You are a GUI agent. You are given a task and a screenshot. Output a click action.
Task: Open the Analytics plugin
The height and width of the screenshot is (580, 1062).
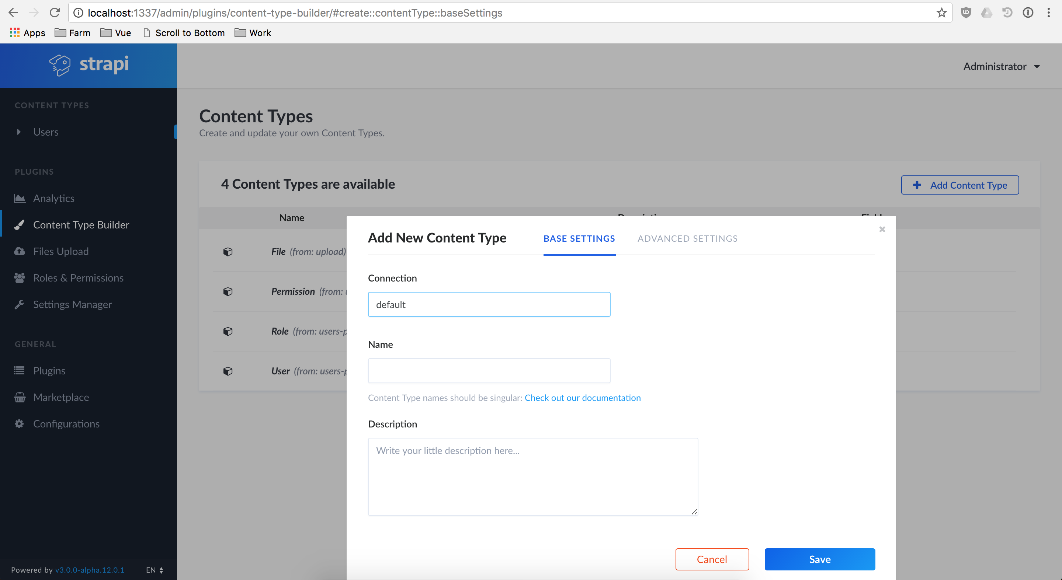53,198
